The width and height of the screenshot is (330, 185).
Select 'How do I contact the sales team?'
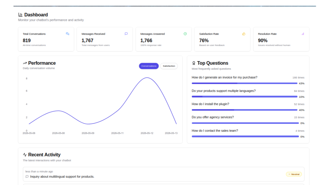tap(215, 131)
